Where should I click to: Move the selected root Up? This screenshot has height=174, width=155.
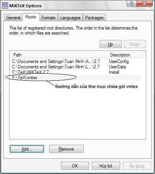(x=110, y=44)
